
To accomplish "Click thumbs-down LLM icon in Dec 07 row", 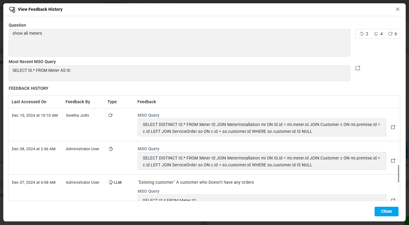I will pyautogui.click(x=110, y=182).
